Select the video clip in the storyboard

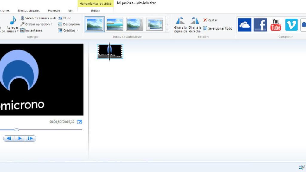(x=110, y=51)
